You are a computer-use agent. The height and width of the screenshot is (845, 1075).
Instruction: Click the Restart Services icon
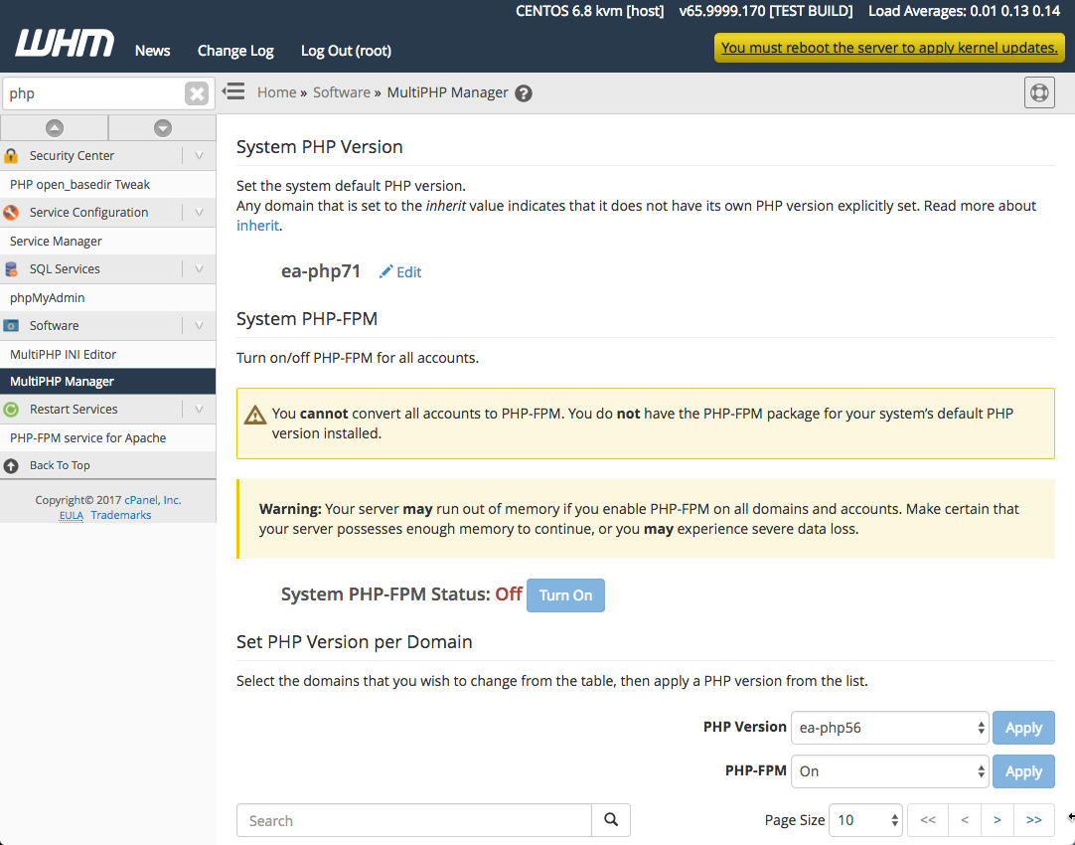[x=11, y=410]
